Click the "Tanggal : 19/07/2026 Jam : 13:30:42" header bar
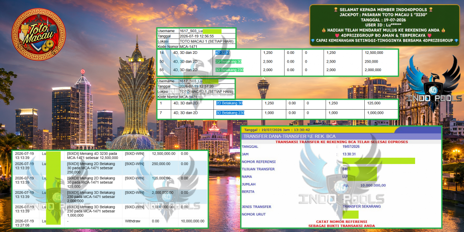 [341, 130]
